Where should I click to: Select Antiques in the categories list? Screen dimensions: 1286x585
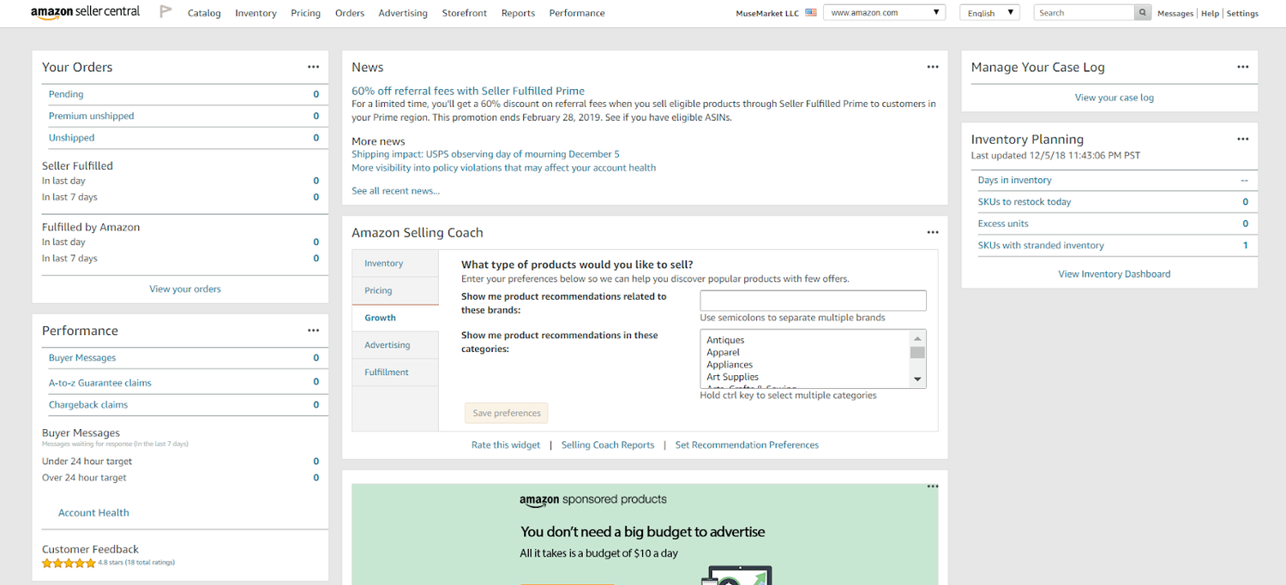(725, 340)
